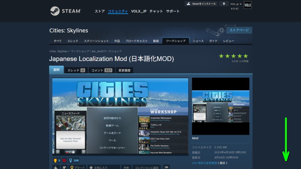Click the Steam logo

click(x=66, y=11)
